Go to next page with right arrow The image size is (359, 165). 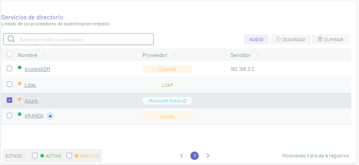(208, 156)
